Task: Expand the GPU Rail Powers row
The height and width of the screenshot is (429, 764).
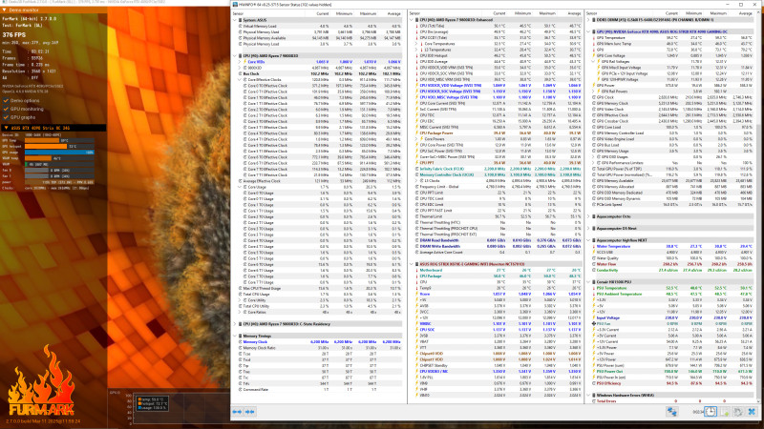Action: click(x=594, y=92)
